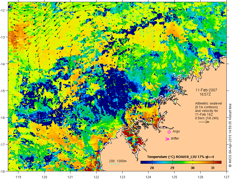Click the -13 latitude axis label

(x=3, y=37)
